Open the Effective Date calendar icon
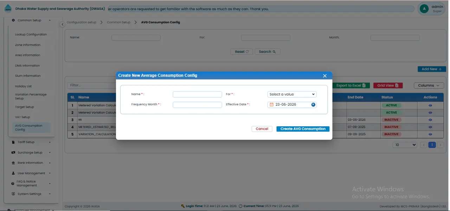The width and height of the screenshot is (450, 211). click(271, 105)
